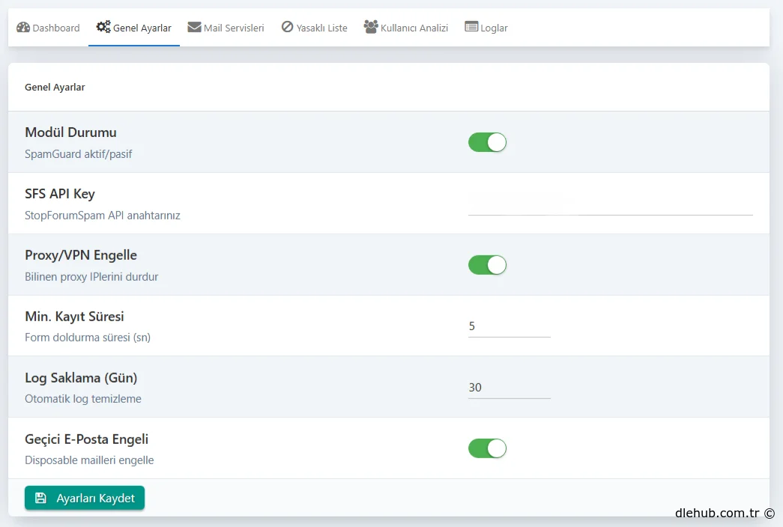Click the Dashboard gauge icon
This screenshot has width=783, height=527.
(x=23, y=27)
